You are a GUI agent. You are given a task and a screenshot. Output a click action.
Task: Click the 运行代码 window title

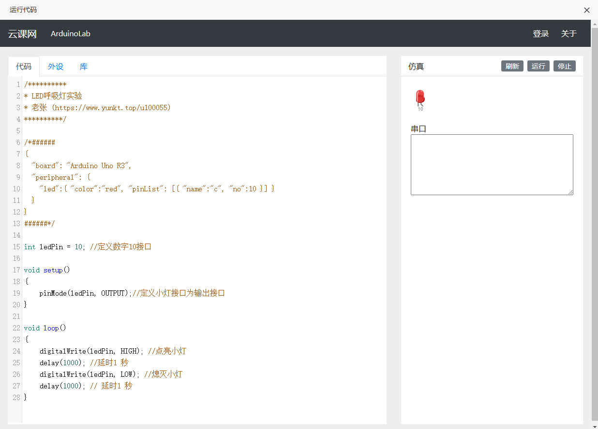[x=23, y=10]
